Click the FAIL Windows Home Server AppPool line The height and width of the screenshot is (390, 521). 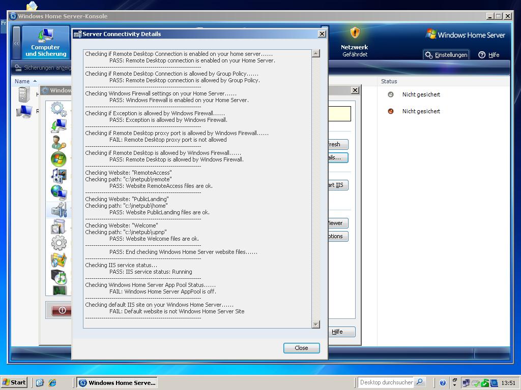coord(162,291)
